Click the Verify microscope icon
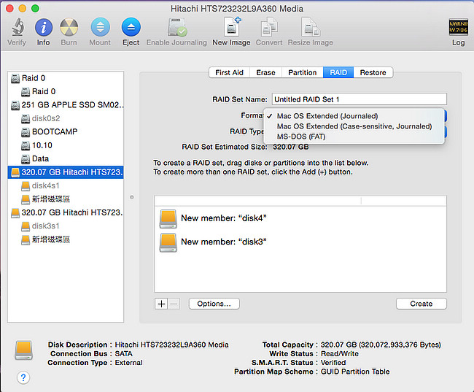Screen dimensions: 474x392 18,27
